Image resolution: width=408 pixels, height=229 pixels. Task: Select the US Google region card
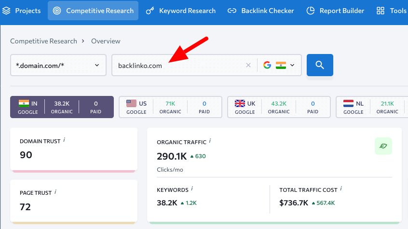(170, 107)
